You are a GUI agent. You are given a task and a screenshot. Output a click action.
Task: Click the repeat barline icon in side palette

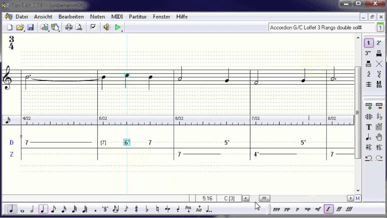click(369, 117)
